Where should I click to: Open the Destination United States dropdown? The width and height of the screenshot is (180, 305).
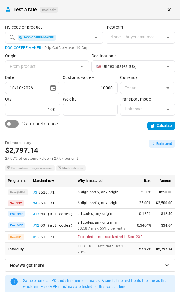point(133,66)
